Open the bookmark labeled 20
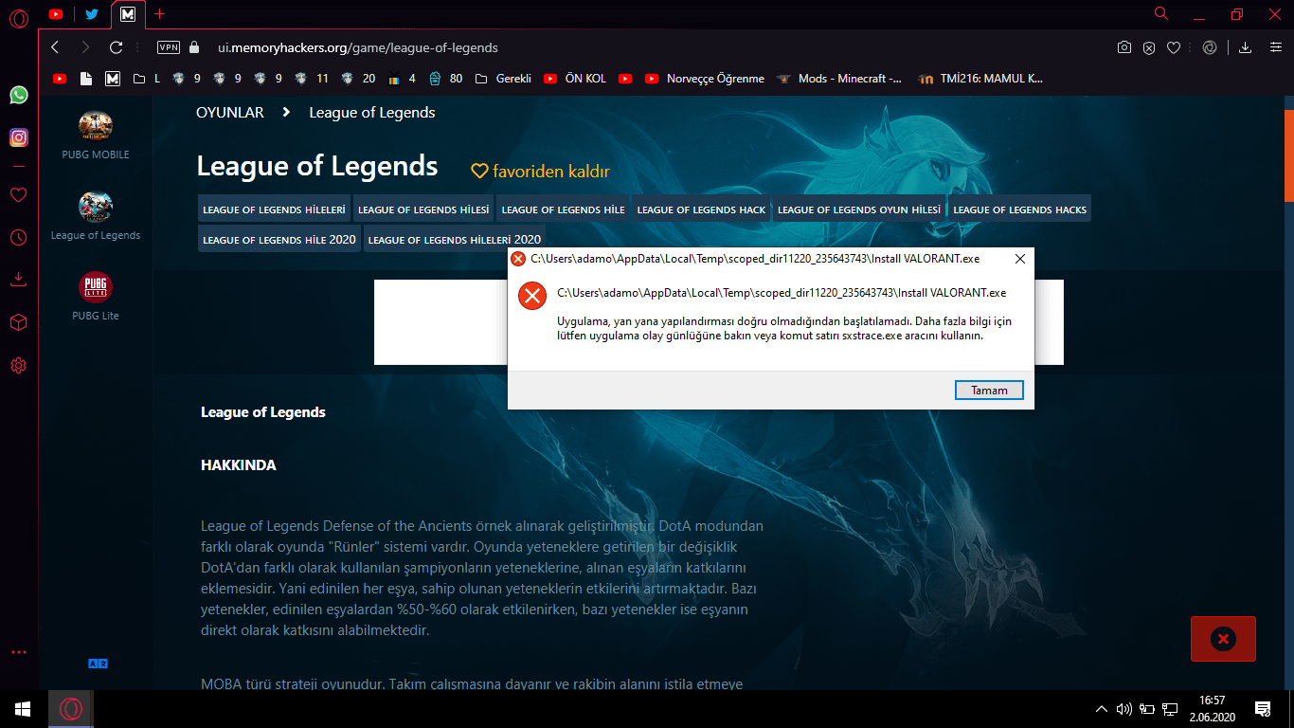Image resolution: width=1294 pixels, height=728 pixels. 359,79
